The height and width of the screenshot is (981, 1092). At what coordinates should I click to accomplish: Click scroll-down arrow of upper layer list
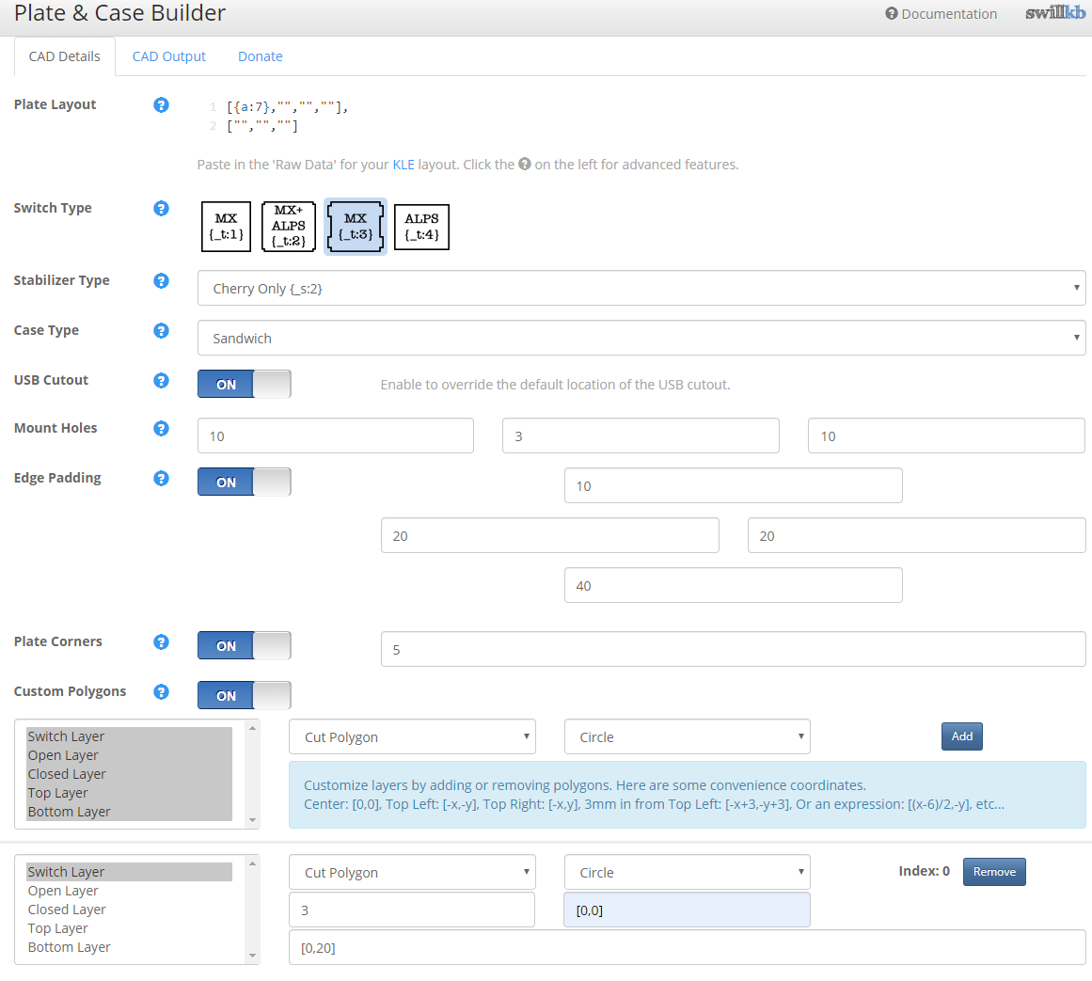252,820
